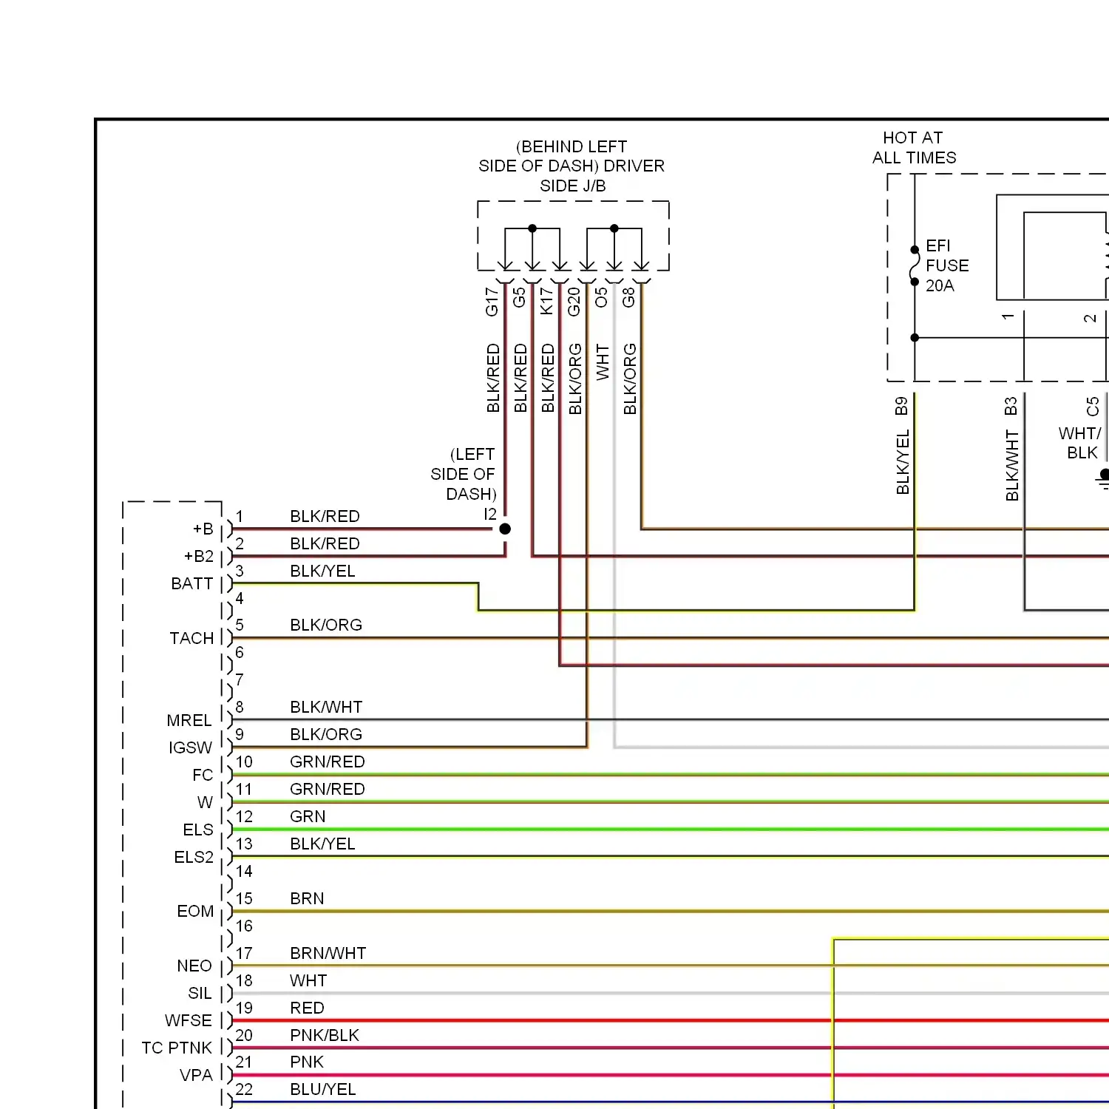Viewport: 1109px width, 1109px height.
Task: Click the 'HOT AT ALL TIMES' label
Action: point(914,148)
